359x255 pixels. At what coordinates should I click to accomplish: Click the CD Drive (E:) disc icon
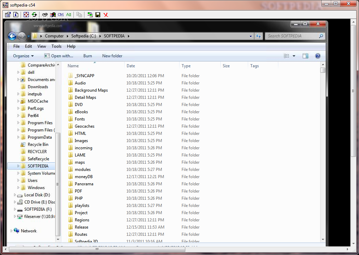point(20,202)
